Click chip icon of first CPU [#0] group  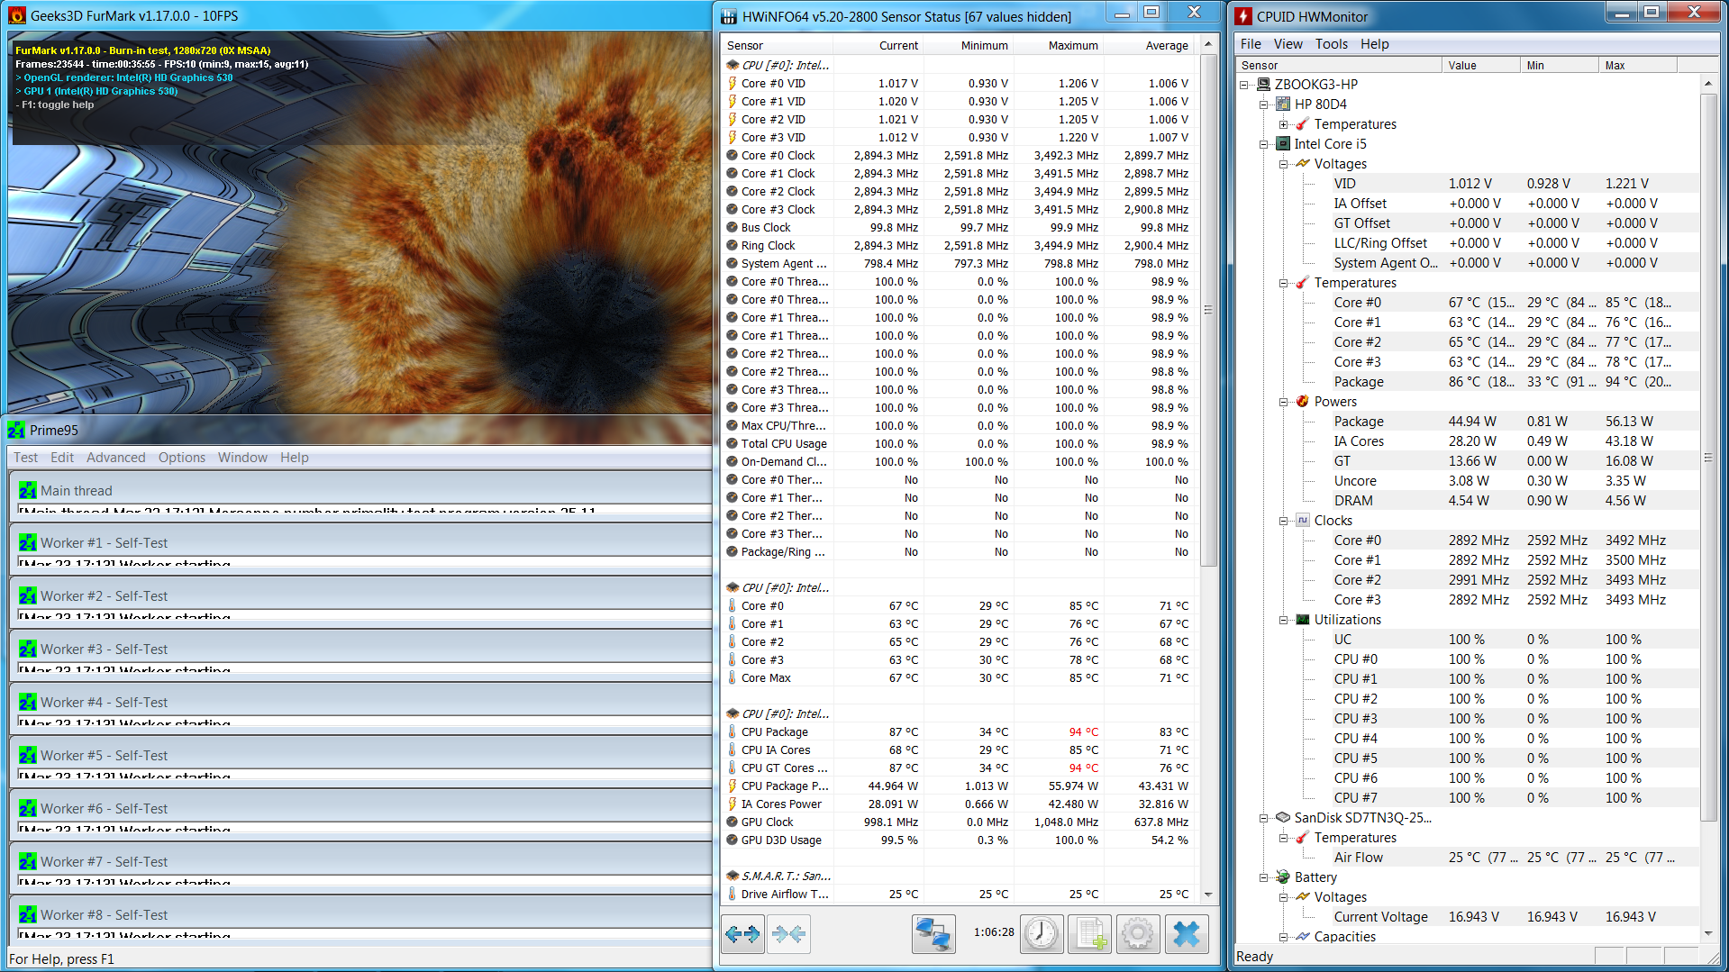[x=733, y=65]
